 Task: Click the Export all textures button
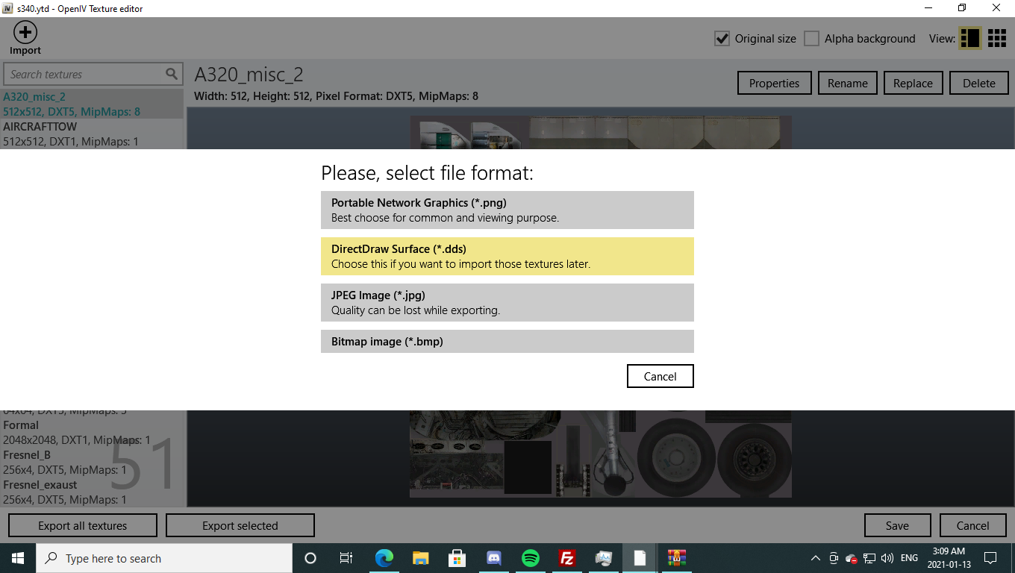[x=83, y=525]
